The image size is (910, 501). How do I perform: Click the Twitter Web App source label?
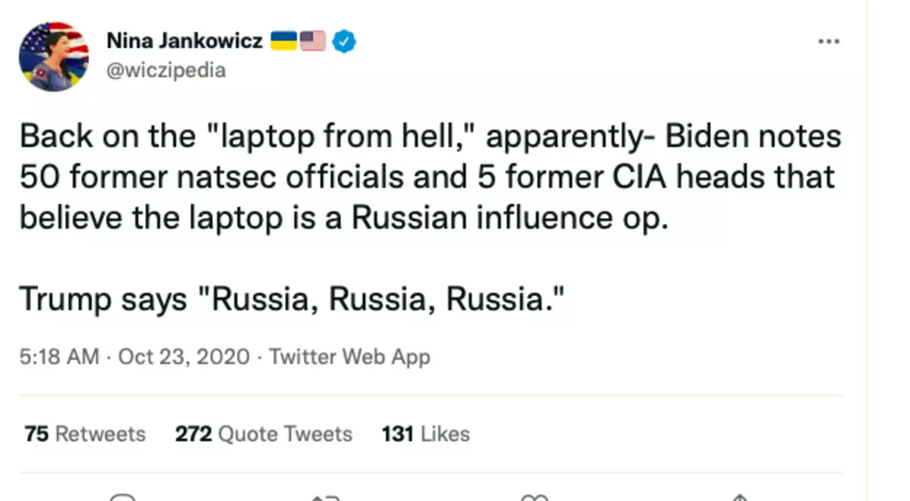(349, 357)
